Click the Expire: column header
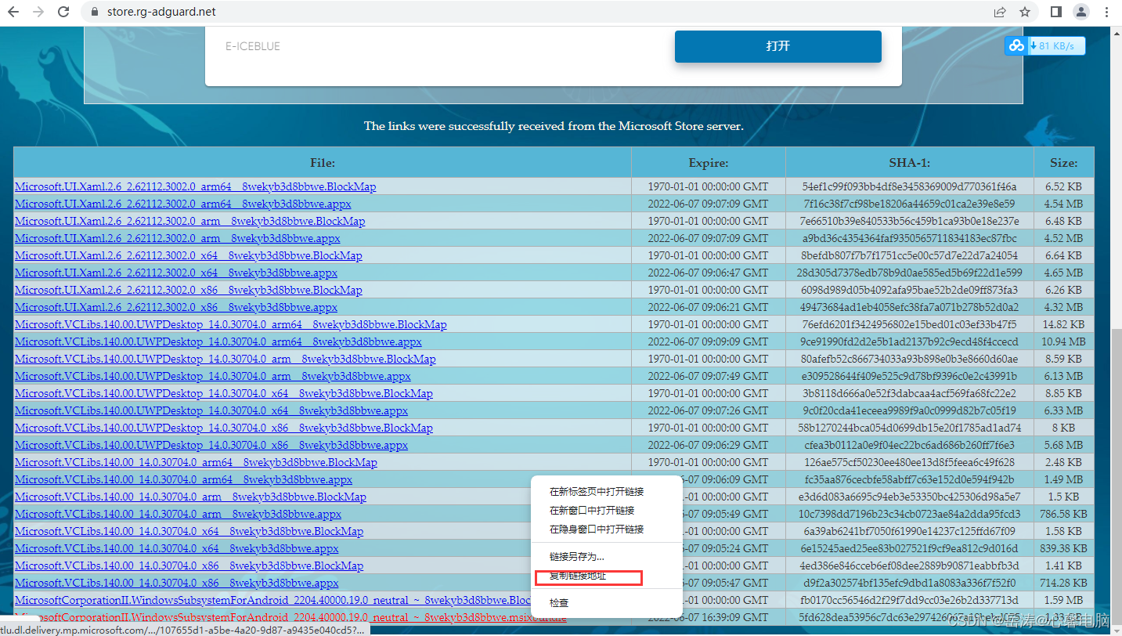1122x636 pixels. [709, 163]
